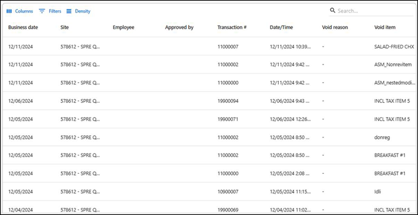Sort by Transaction # column header
The width and height of the screenshot is (418, 215).
point(232,27)
